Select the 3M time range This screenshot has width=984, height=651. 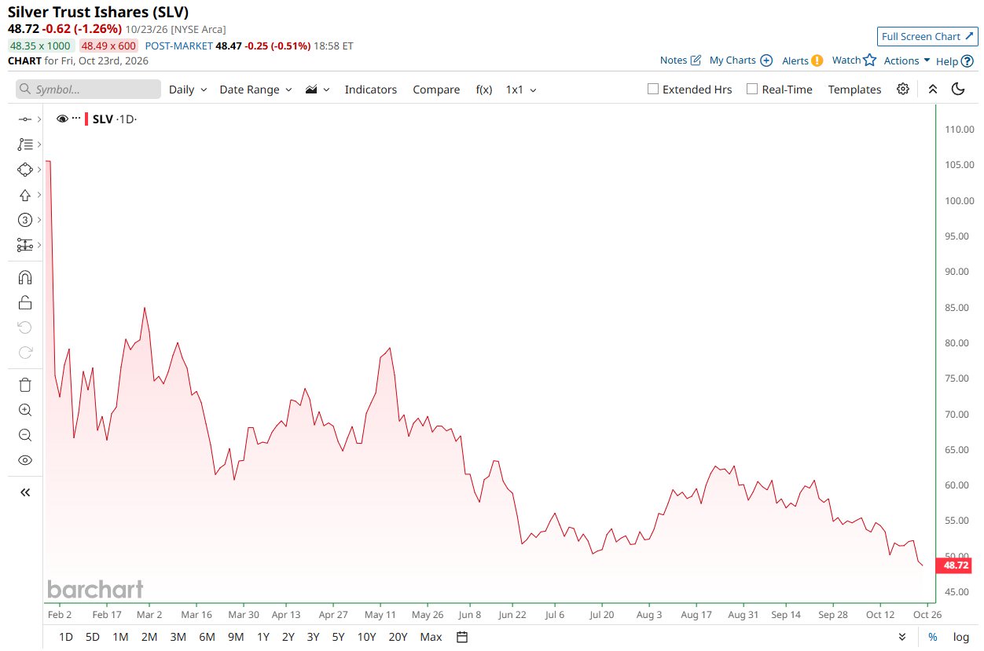point(178,637)
